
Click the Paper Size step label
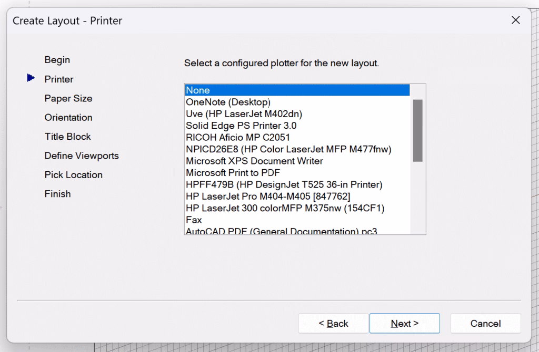68,98
